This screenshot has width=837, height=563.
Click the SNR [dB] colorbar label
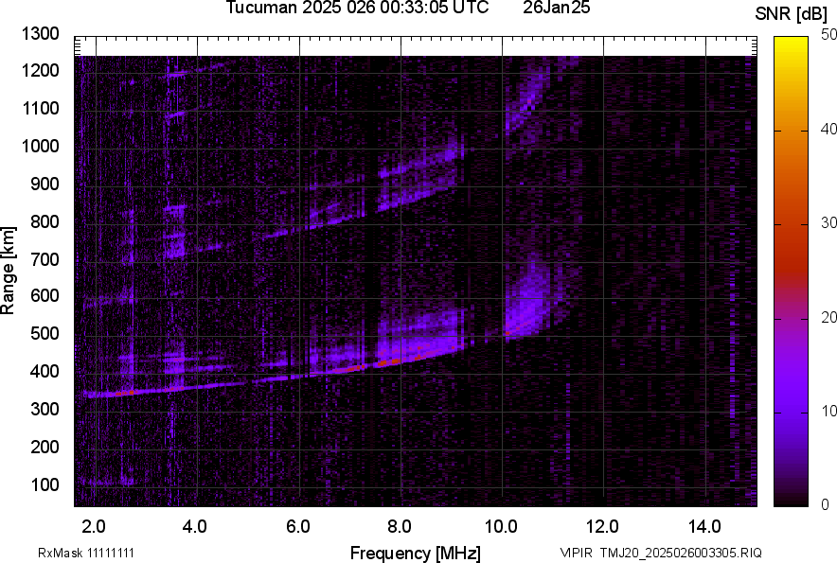click(x=792, y=13)
